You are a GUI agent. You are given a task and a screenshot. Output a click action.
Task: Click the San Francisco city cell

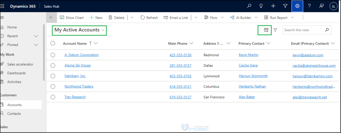point(214,97)
